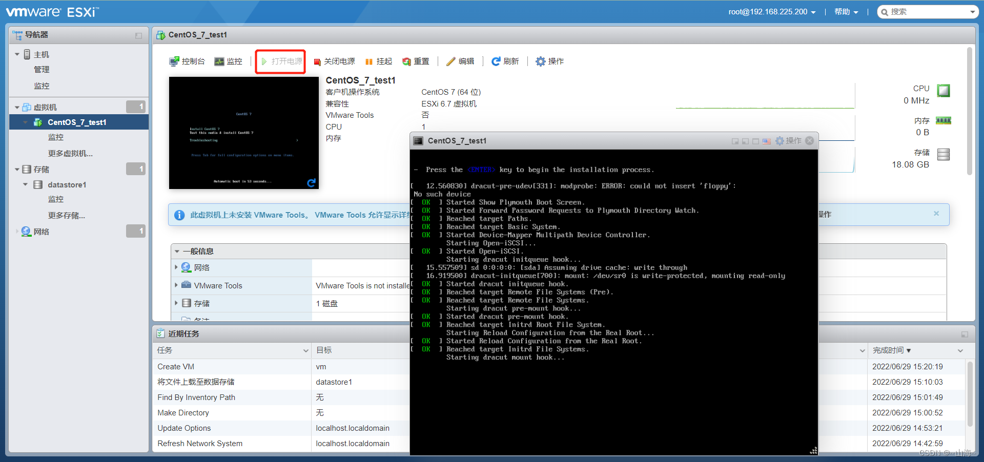The height and width of the screenshot is (462, 984).
Task: Click 更多虚拟机... in navigator
Action: click(x=70, y=154)
